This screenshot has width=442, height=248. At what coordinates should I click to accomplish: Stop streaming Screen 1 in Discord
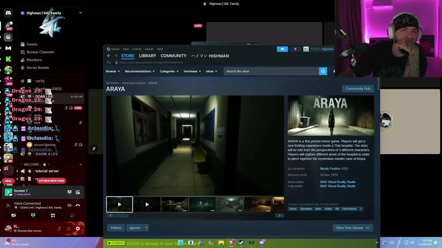69,192
